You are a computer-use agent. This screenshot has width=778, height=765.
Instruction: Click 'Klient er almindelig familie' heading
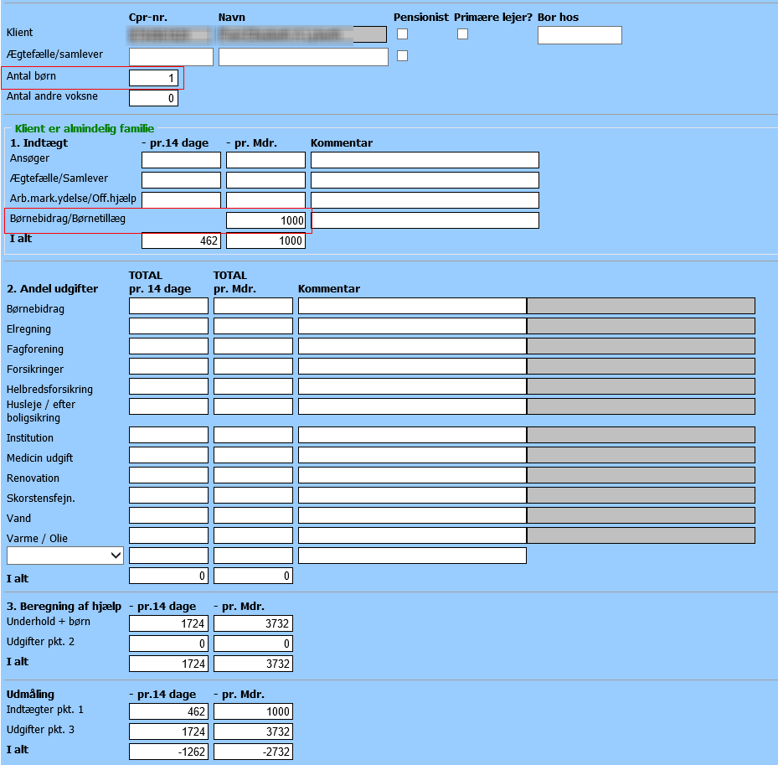(x=85, y=128)
